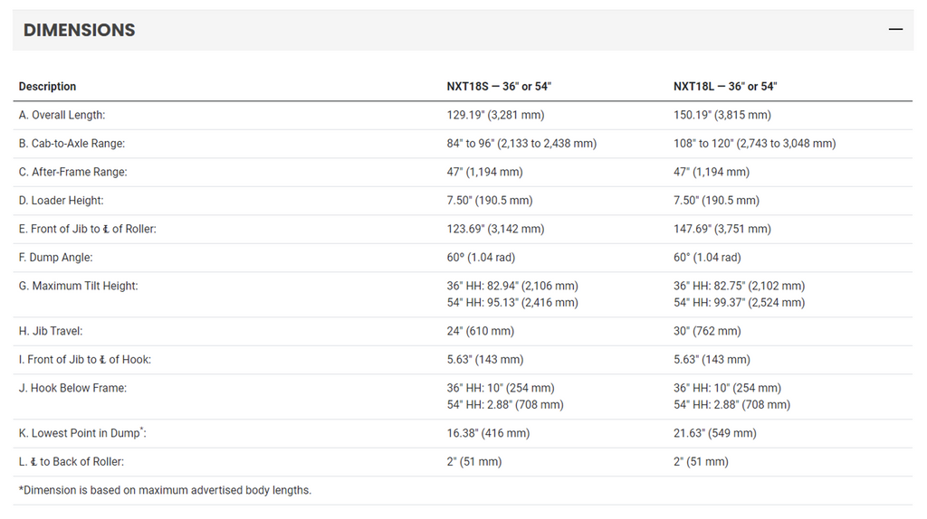The width and height of the screenshot is (927, 519).
Task: Click the G. Maximum Tilt Height label
Action: pyautogui.click(x=78, y=286)
